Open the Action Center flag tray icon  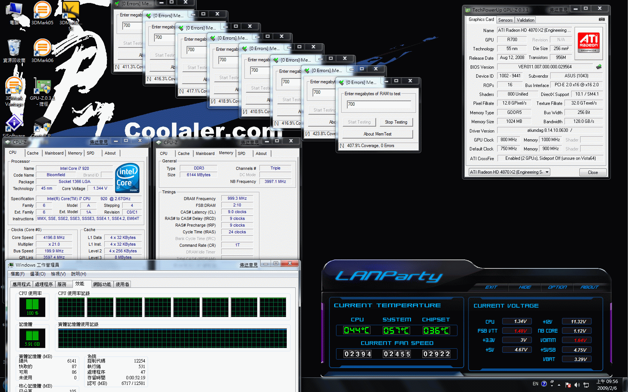click(568, 385)
